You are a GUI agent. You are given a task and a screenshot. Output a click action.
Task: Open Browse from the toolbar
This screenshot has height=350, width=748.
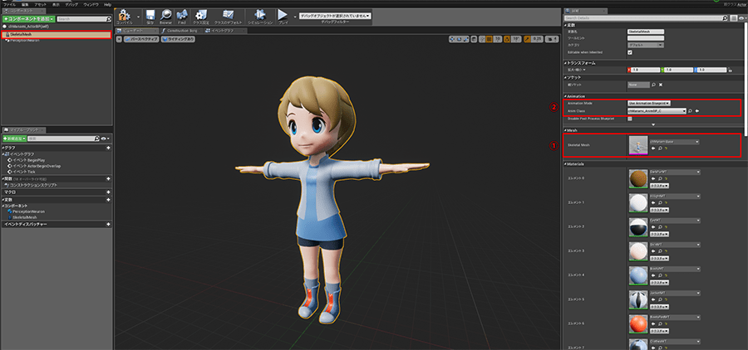tap(167, 16)
